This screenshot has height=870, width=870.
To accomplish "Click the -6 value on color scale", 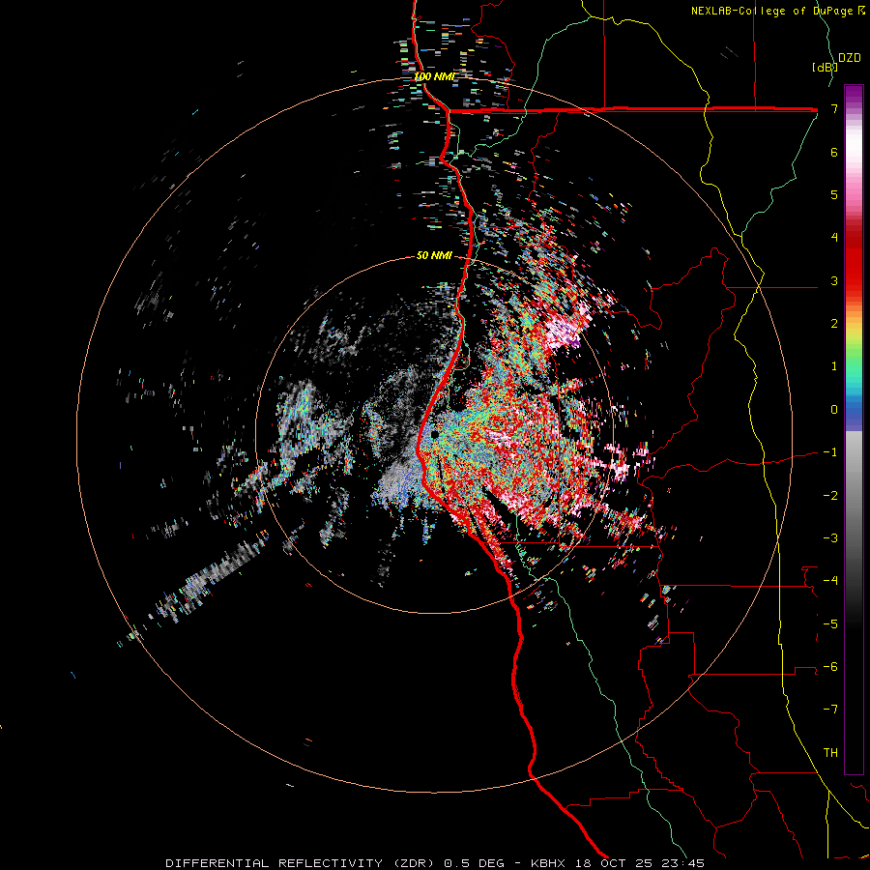I will pyautogui.click(x=830, y=667).
